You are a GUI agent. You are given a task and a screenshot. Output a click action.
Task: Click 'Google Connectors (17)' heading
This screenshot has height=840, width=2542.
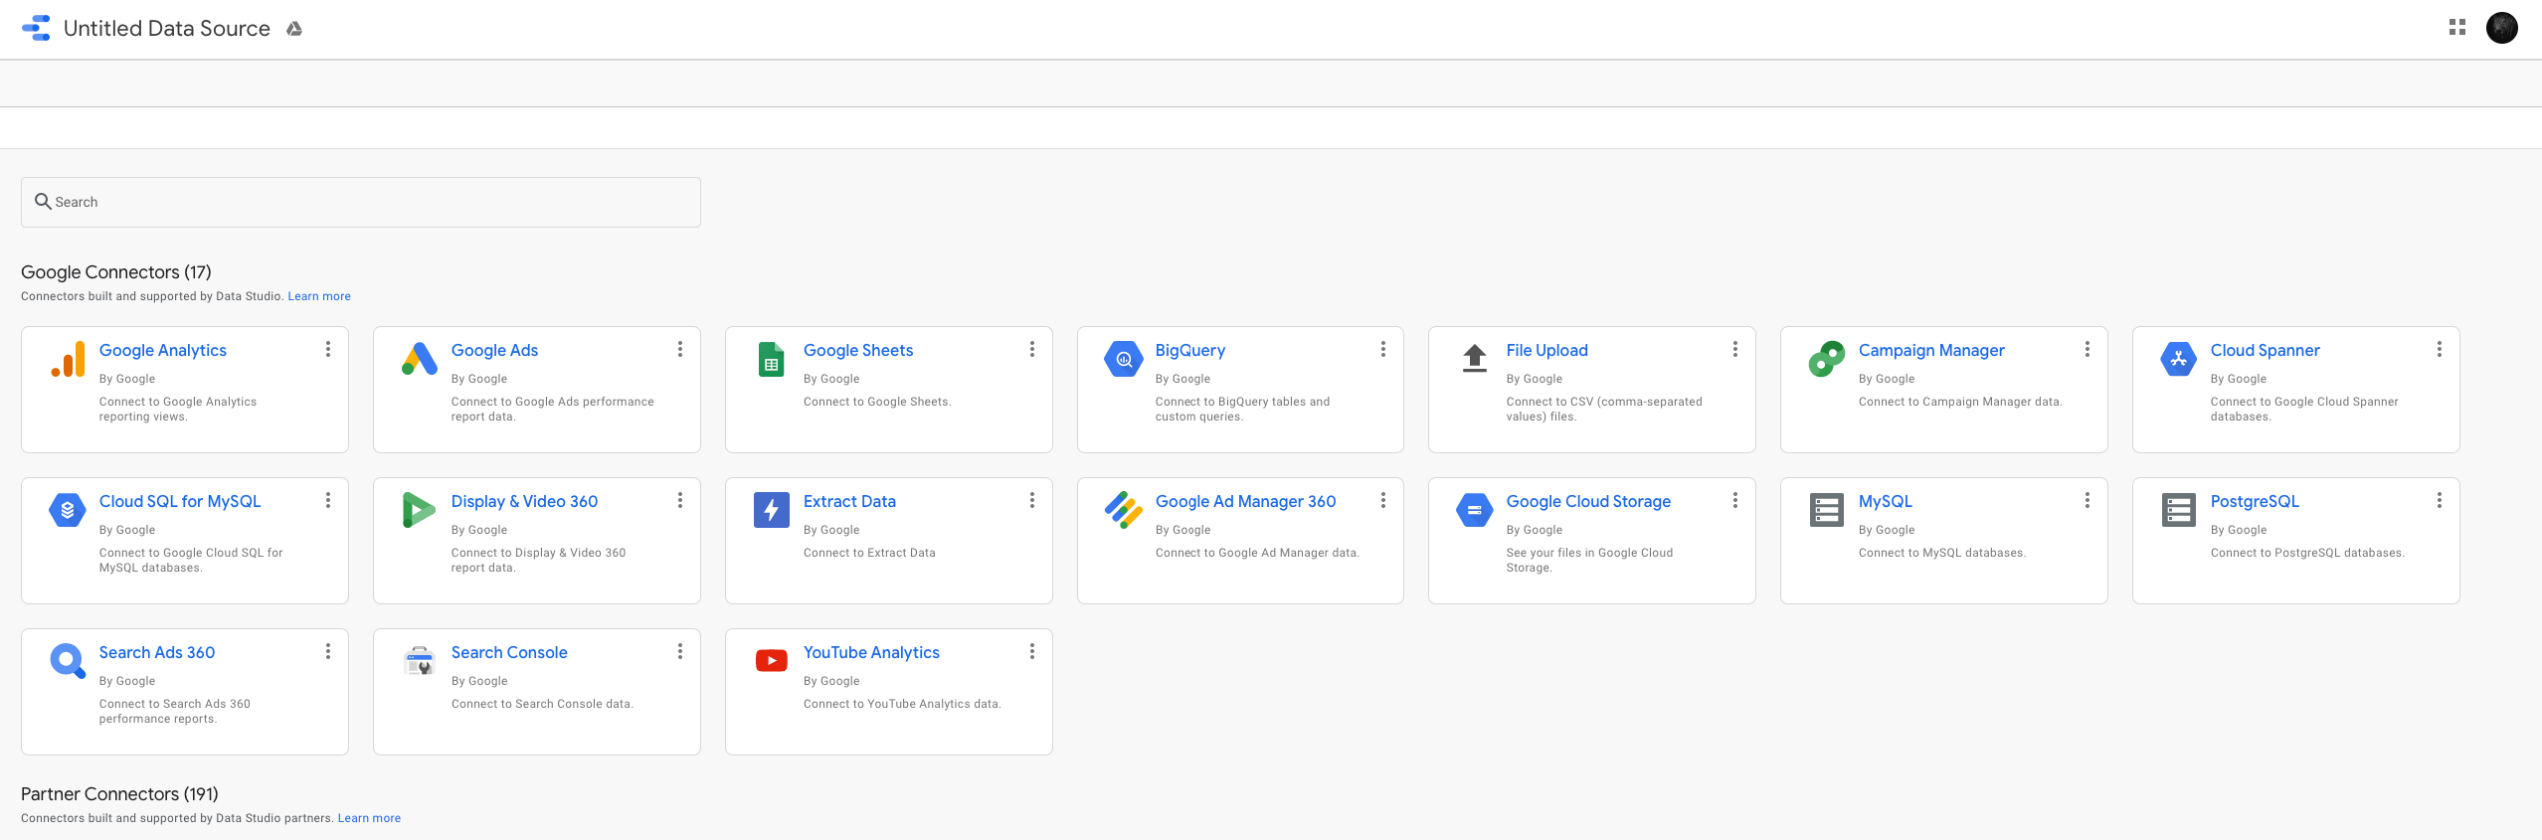click(116, 272)
